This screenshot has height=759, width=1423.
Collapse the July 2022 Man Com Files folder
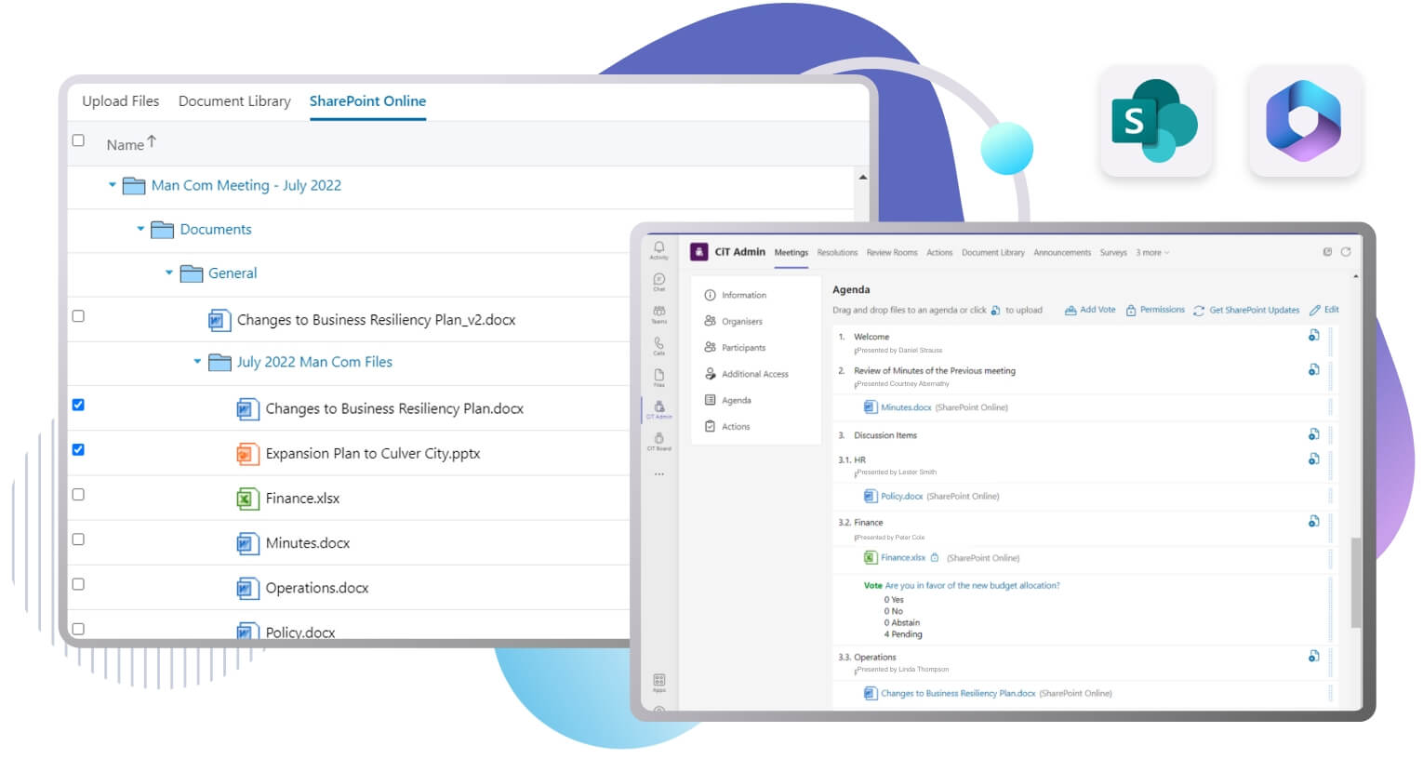(x=197, y=362)
